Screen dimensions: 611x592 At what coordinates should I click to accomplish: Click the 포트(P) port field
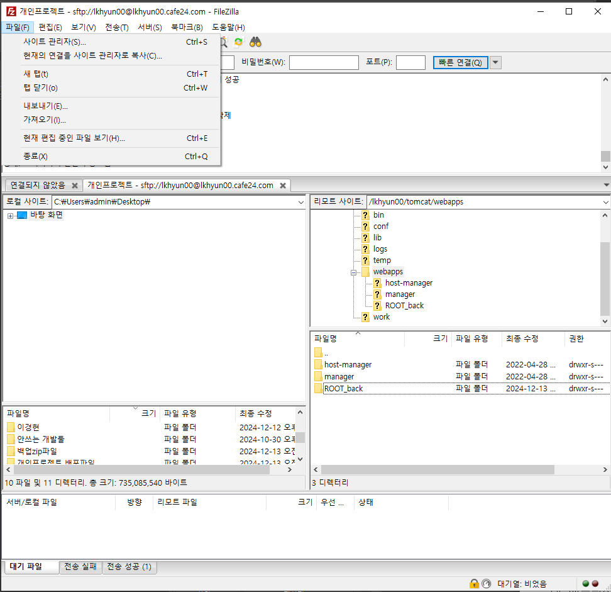pyautogui.click(x=410, y=62)
